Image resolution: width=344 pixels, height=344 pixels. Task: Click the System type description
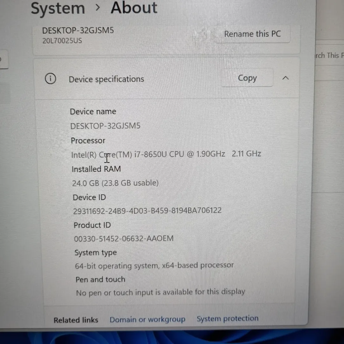pyautogui.click(x=154, y=265)
